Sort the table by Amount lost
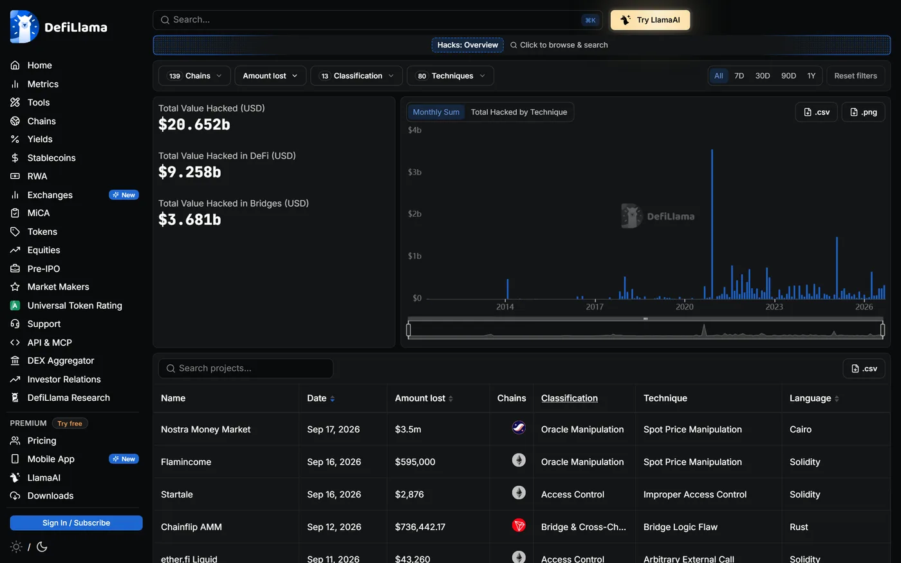This screenshot has height=563, width=901. [424, 398]
